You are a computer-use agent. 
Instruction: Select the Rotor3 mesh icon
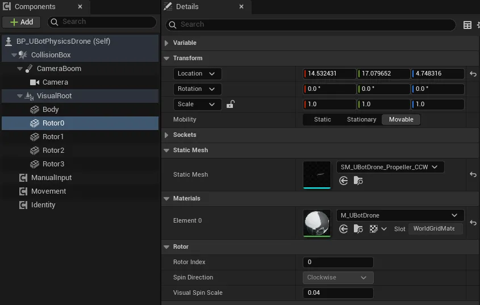tap(35, 164)
